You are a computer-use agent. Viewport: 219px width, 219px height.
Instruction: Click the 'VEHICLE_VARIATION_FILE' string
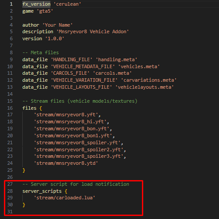coord(84,80)
